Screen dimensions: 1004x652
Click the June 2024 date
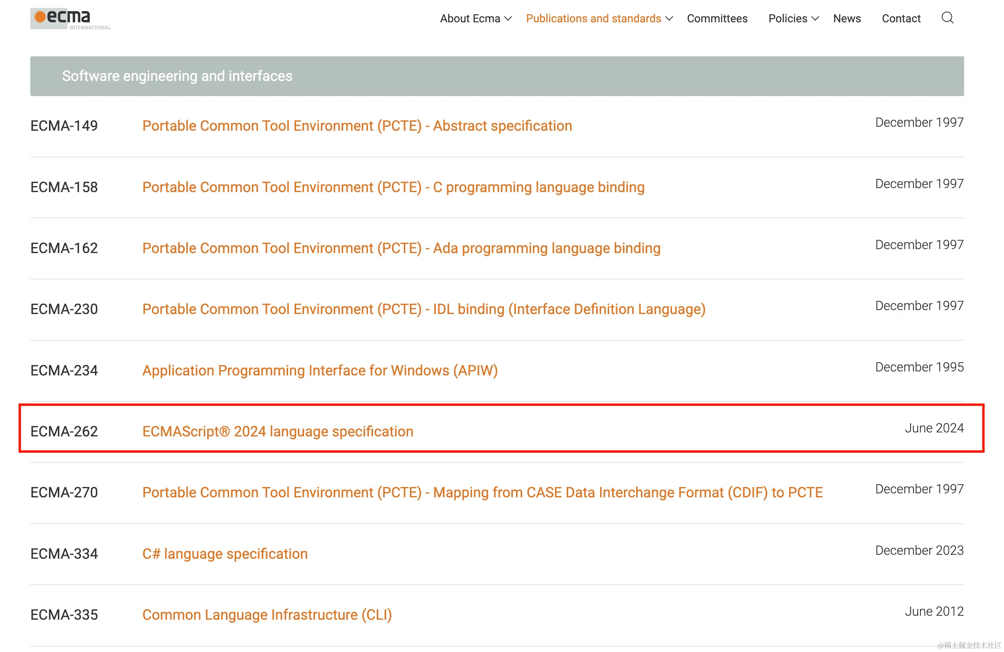934,428
